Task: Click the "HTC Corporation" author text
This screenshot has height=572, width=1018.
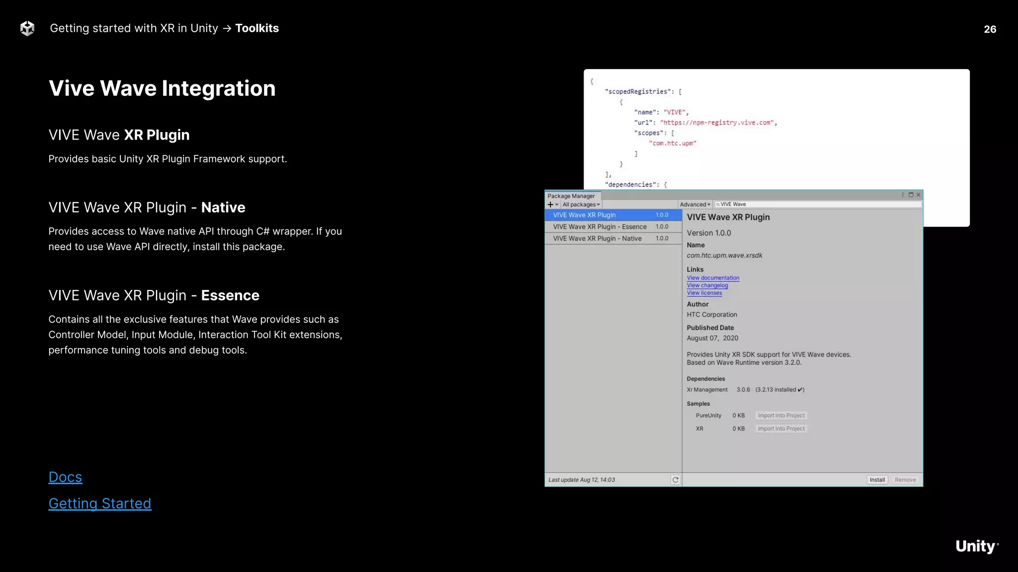Action: point(712,315)
